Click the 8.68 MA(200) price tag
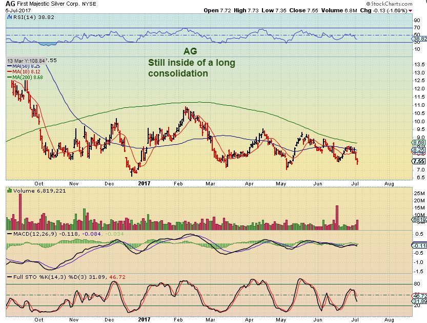 (419, 142)
